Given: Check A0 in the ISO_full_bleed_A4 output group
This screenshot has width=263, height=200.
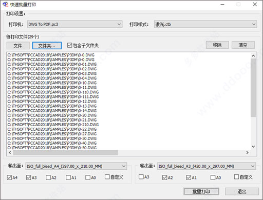Looking at the screenshot, I should pos(90,177).
